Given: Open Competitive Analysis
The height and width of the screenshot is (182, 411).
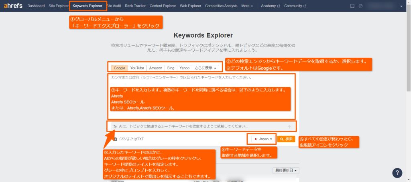Looking at the screenshot, I should click(x=221, y=6).
